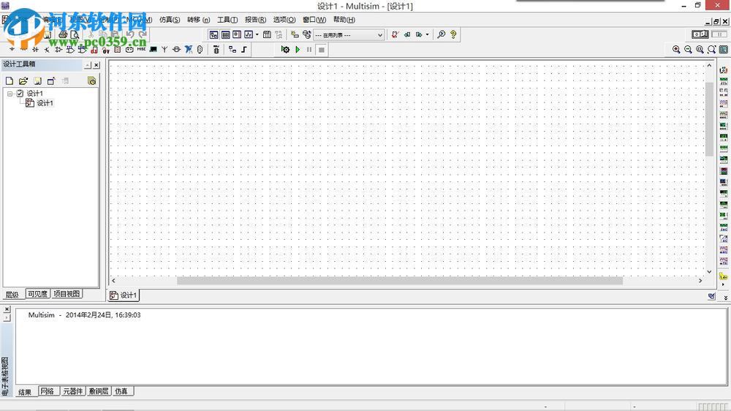Switch to 元器件 spreadsheet tab
Image resolution: width=731 pixels, height=411 pixels.
tap(72, 391)
